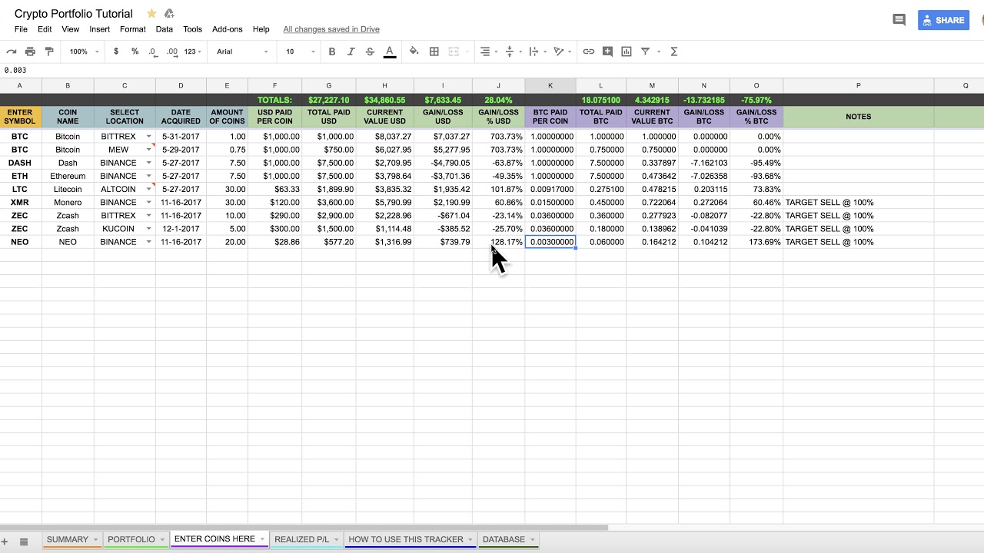Open the File menu
Viewport: 984px width, 553px height.
point(21,29)
